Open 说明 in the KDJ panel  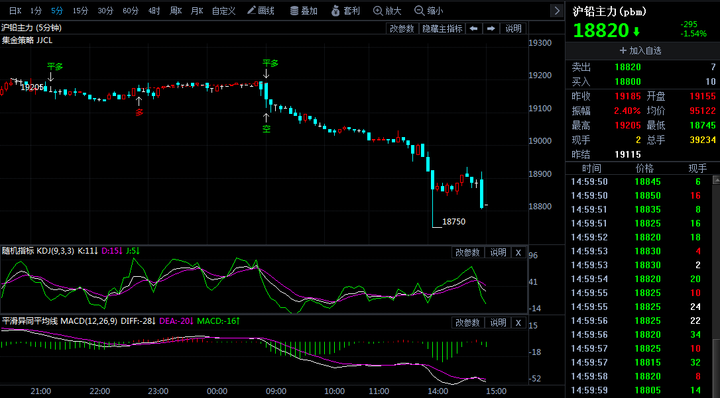[498, 253]
